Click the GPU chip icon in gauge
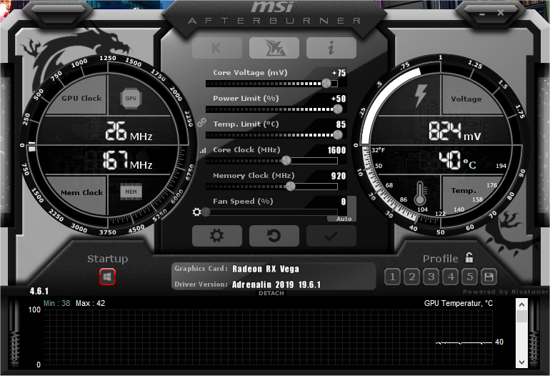This screenshot has width=550, height=376. [x=131, y=99]
